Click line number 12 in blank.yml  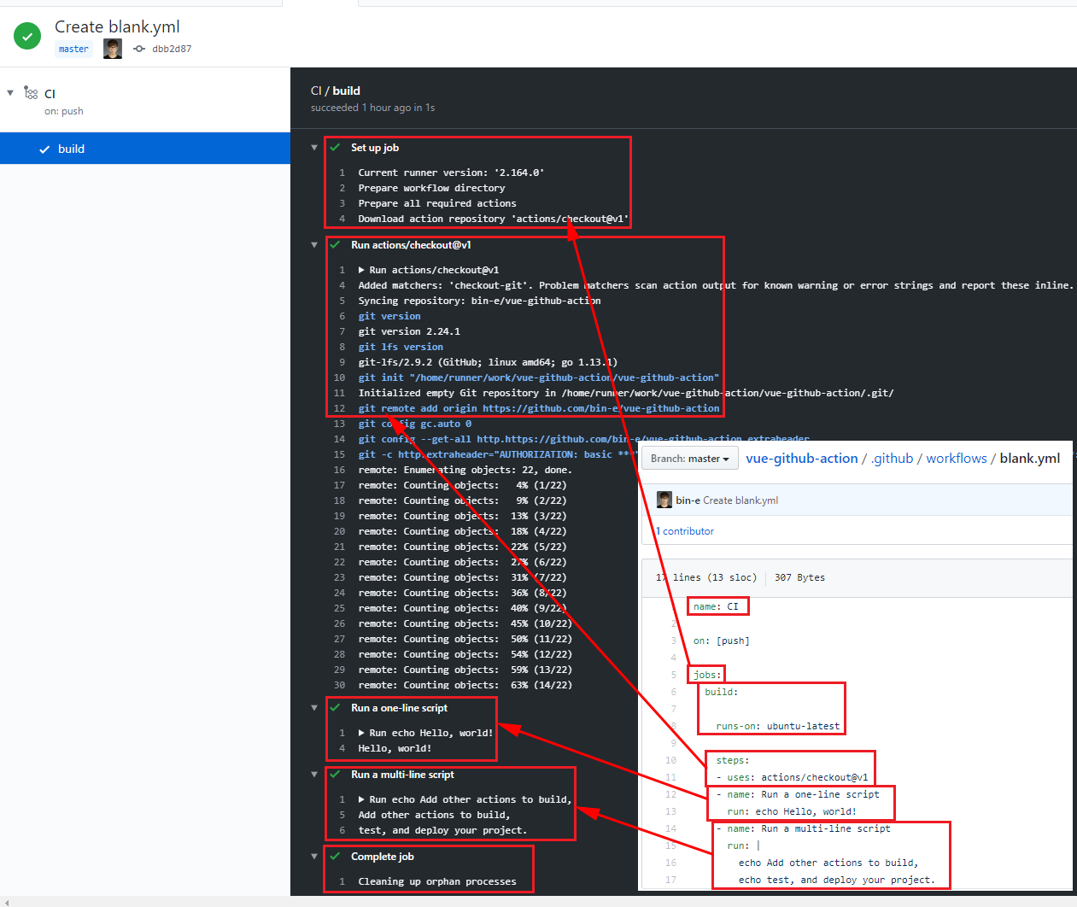(x=670, y=794)
